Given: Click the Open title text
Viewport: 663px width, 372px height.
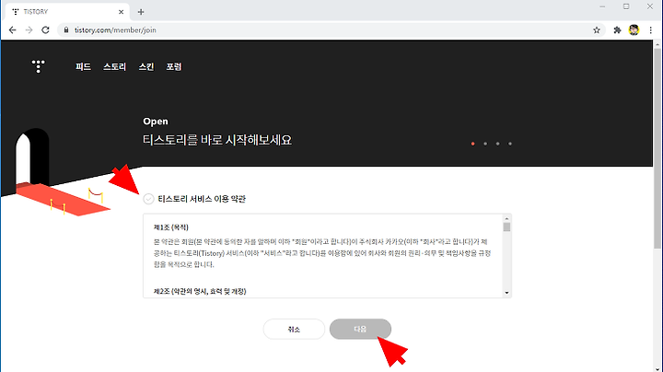Looking at the screenshot, I should click(x=156, y=122).
